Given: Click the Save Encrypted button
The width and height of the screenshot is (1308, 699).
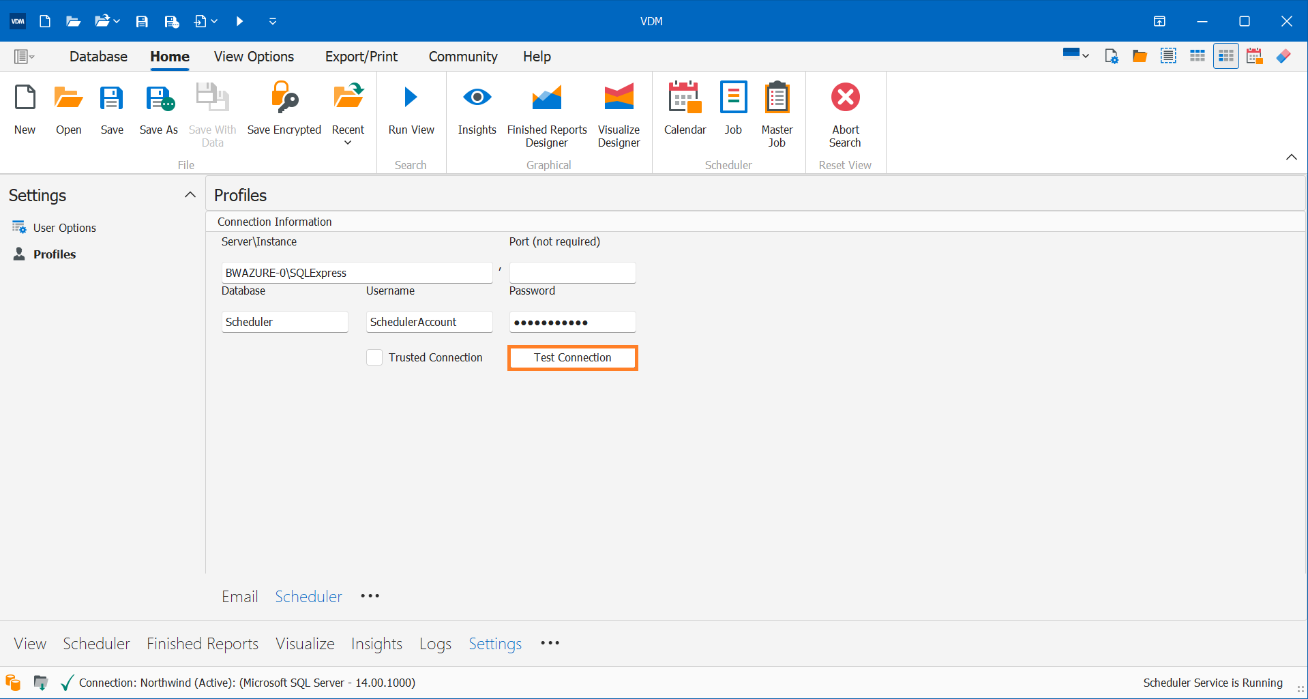Looking at the screenshot, I should (x=284, y=109).
